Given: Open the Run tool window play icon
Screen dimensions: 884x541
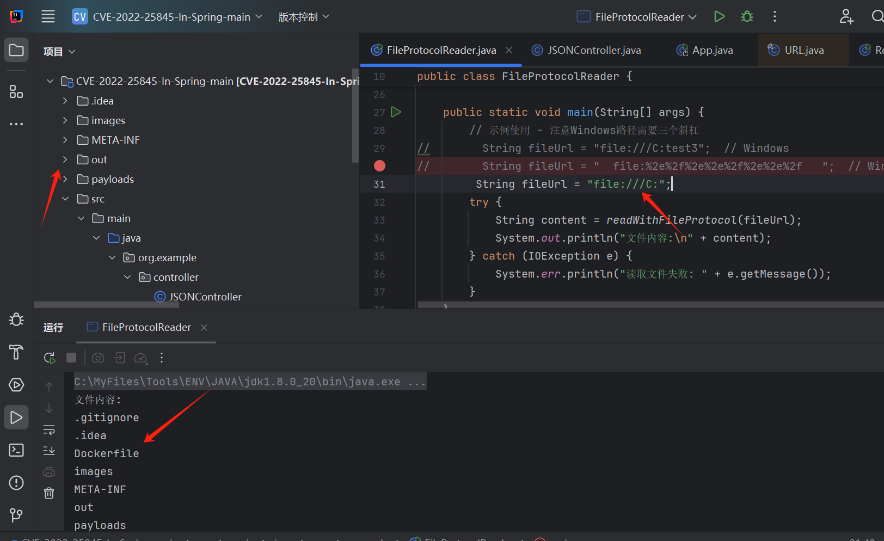Looking at the screenshot, I should (x=16, y=417).
